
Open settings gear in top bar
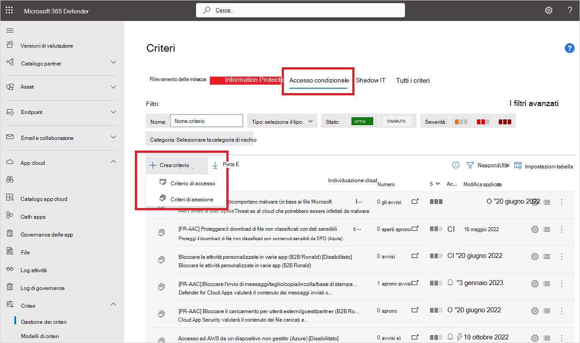click(x=549, y=10)
